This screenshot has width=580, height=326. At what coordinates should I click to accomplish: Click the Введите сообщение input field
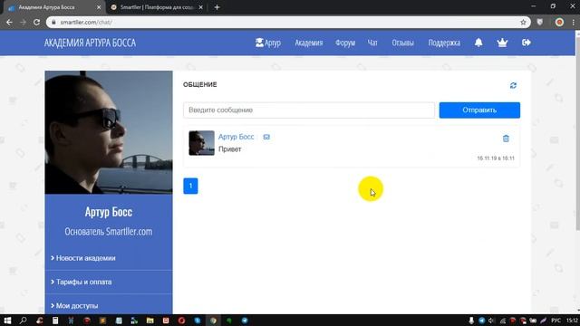[309, 110]
